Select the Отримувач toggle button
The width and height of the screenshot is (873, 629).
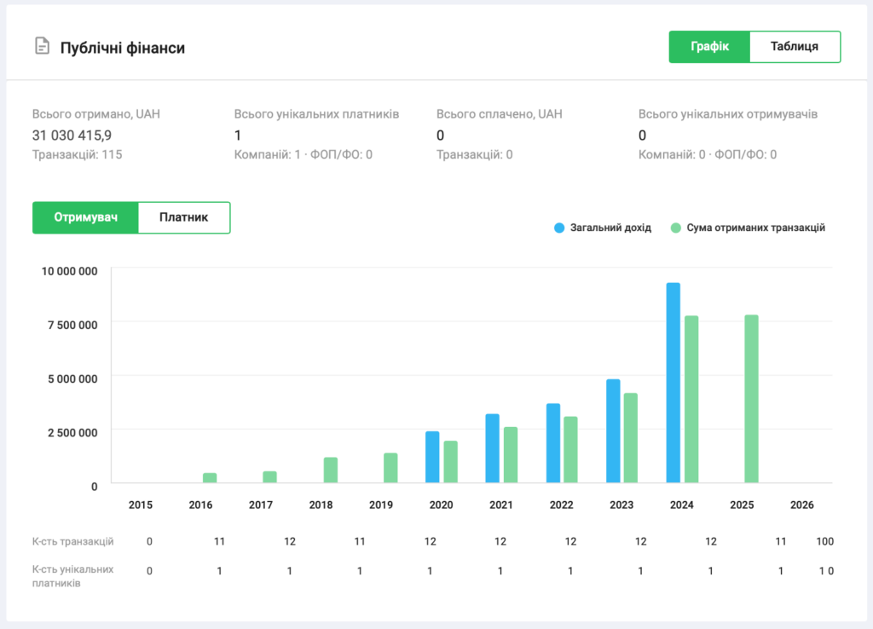[85, 217]
